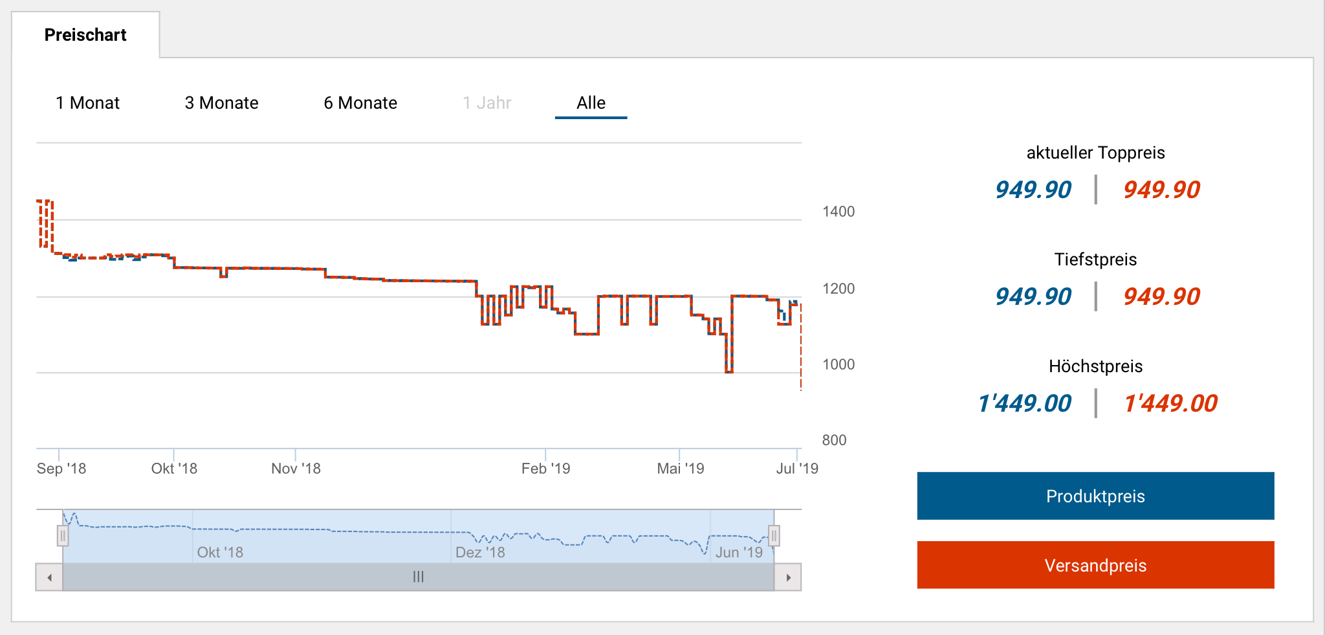Viewport: 1325px width, 635px height.
Task: Select the Alle time range
Action: click(591, 103)
